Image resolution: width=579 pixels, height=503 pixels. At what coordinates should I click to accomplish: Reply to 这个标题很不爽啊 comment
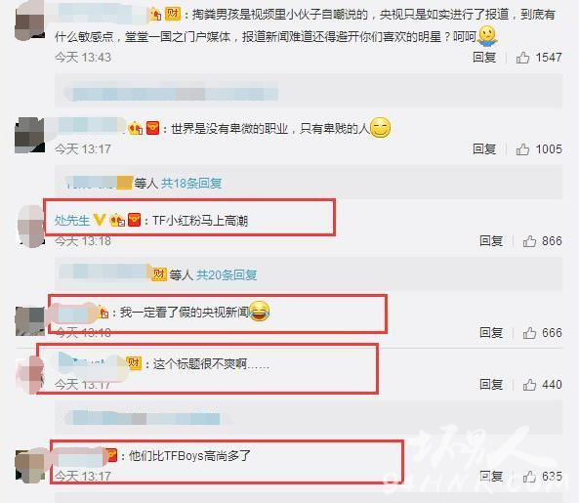tap(491, 385)
